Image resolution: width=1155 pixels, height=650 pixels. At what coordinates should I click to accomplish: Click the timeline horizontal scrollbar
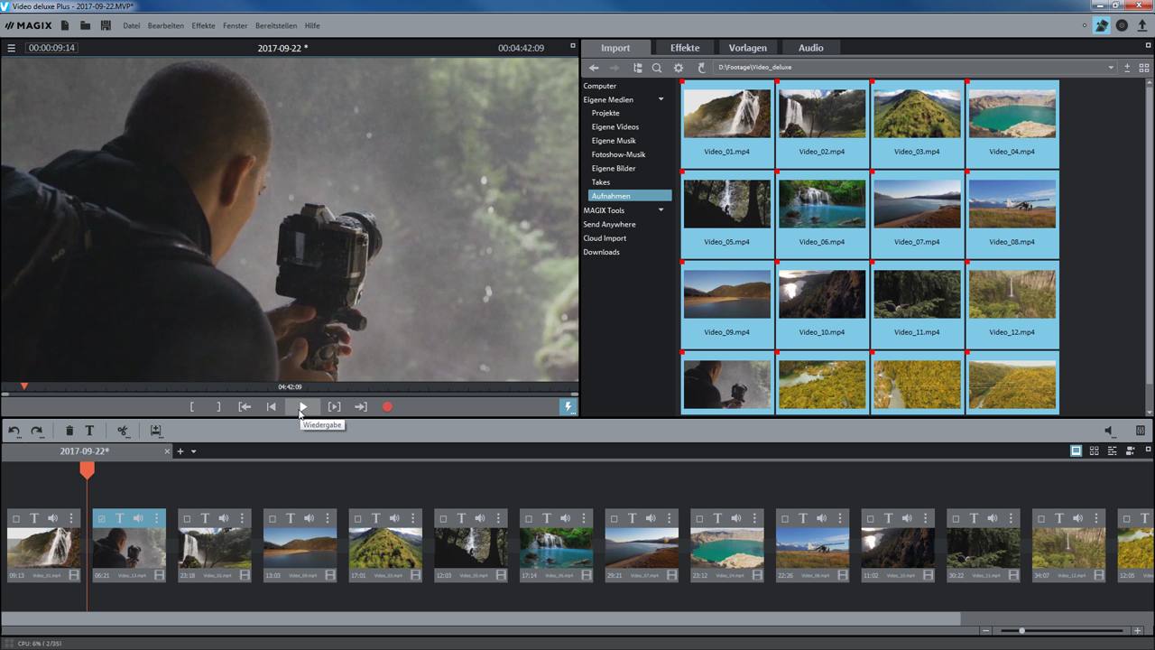480,618
